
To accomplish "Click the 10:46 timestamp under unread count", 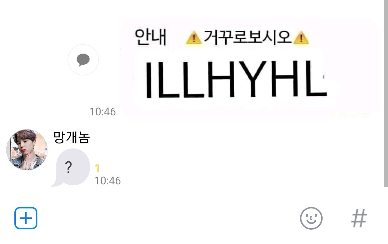I will click(x=107, y=181).
